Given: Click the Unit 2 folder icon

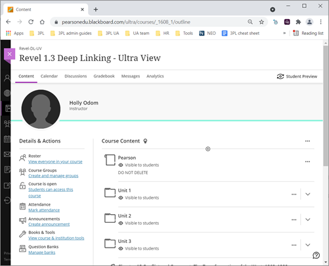Looking at the screenshot, I should pyautogui.click(x=110, y=218).
